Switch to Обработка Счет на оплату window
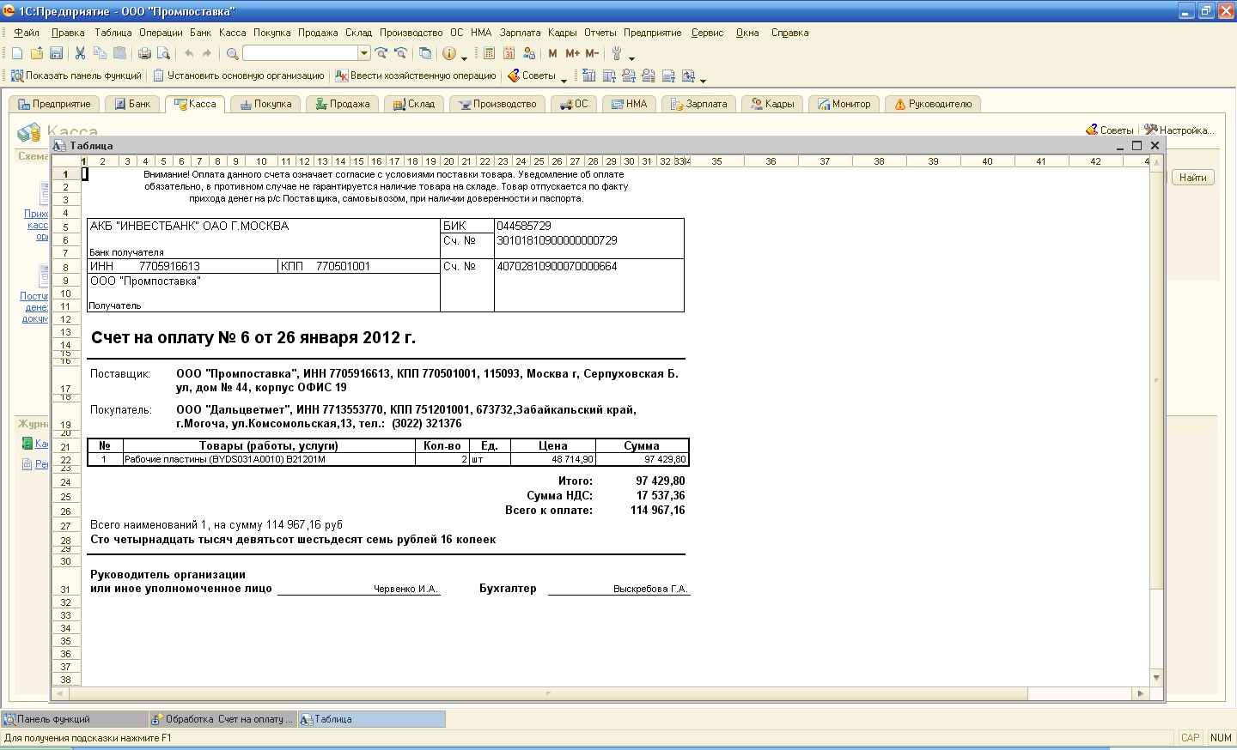Viewport: 1237px width, 750px height. click(x=222, y=719)
